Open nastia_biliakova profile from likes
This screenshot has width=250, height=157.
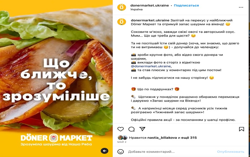click(162, 138)
